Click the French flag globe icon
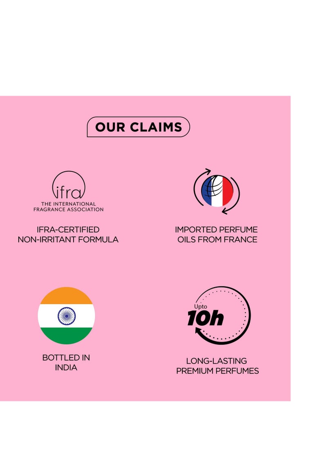Screen dimensions: 327x449 [x=217, y=191]
